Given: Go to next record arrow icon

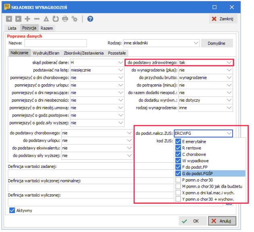Looking at the screenshot, I should 18,19.
